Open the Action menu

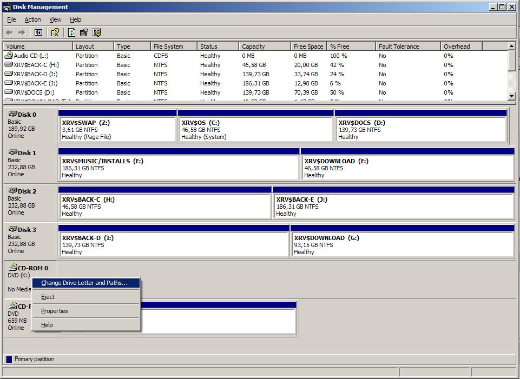pyautogui.click(x=32, y=19)
